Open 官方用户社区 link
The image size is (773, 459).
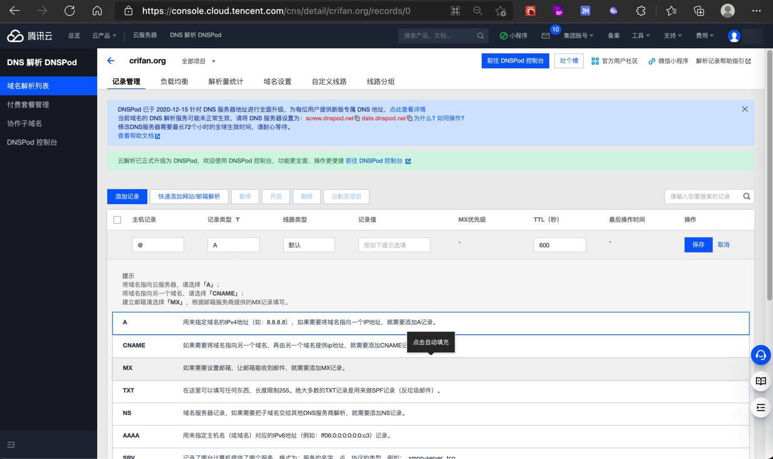(x=615, y=61)
